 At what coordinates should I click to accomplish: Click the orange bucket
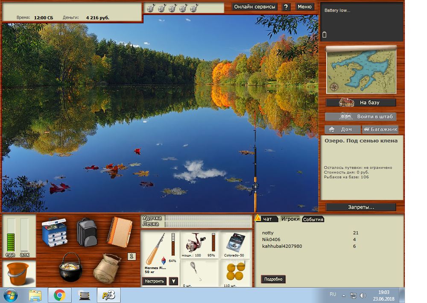click(x=18, y=274)
